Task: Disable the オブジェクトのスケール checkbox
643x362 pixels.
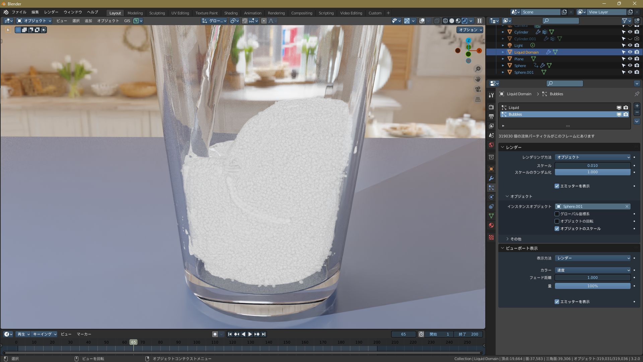Action: (557, 229)
